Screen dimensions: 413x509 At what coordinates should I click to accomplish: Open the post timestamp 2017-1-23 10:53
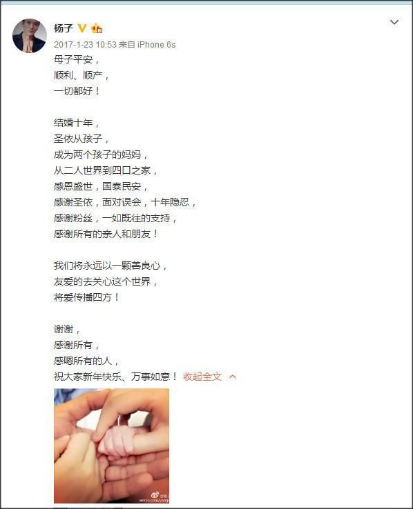[x=85, y=44]
